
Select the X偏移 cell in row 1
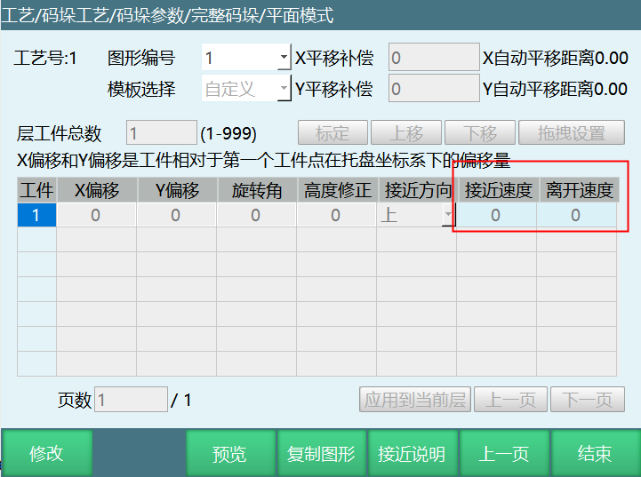tap(95, 215)
